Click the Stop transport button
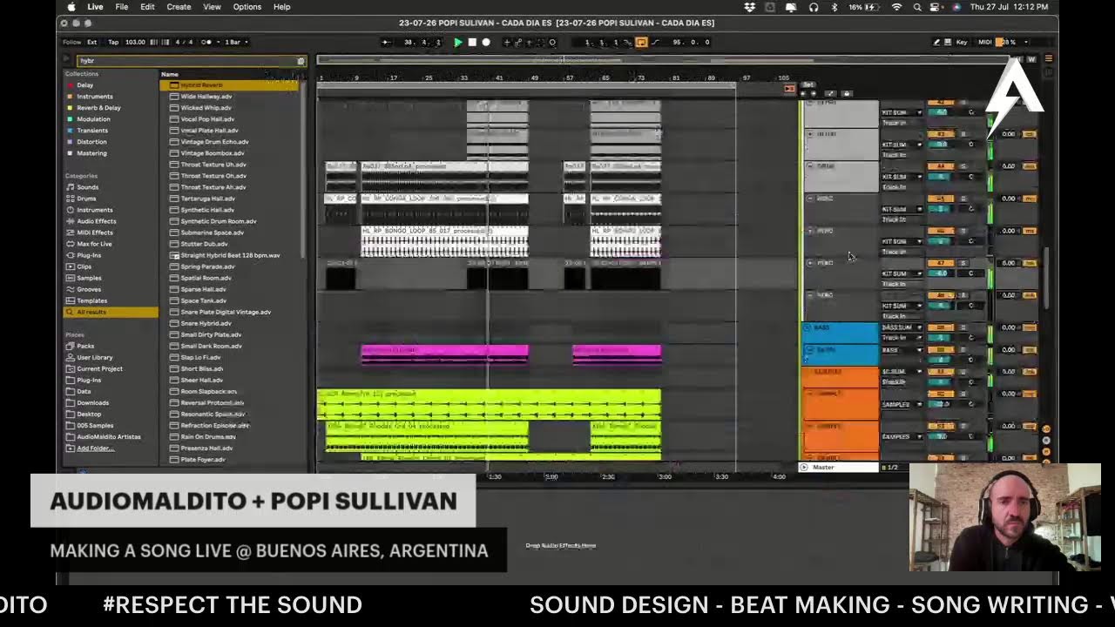The width and height of the screenshot is (1115, 627). tap(472, 42)
